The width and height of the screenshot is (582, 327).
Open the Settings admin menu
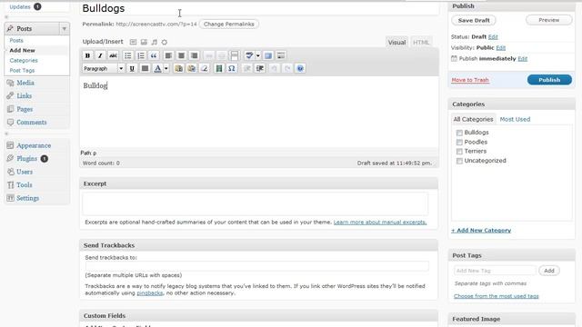coord(27,198)
